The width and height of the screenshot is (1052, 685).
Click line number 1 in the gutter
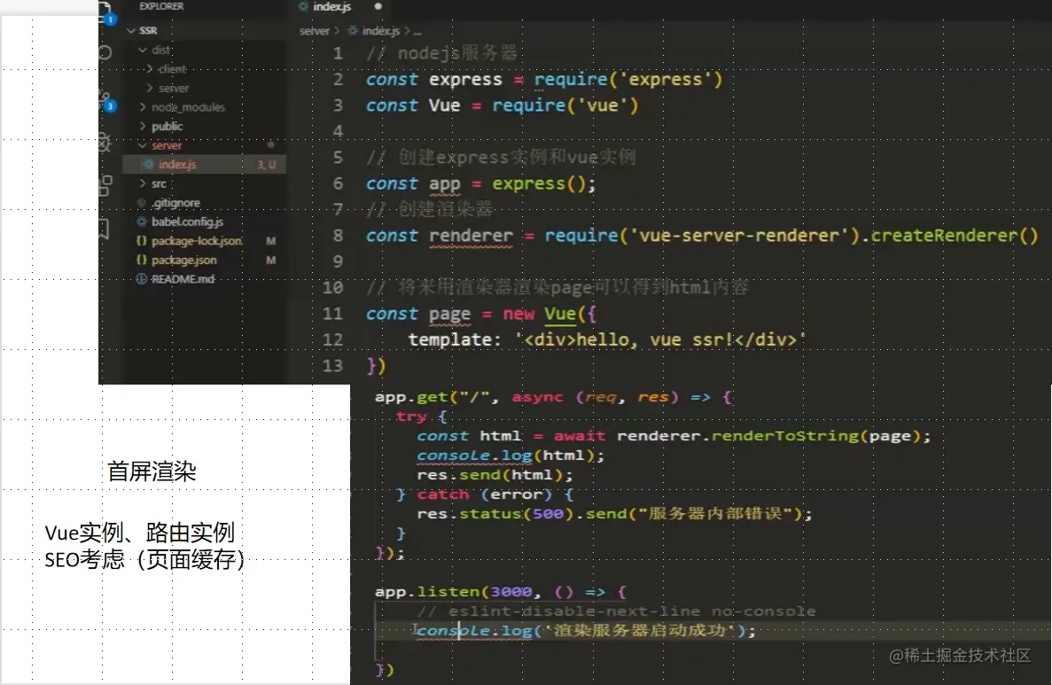[x=338, y=53]
